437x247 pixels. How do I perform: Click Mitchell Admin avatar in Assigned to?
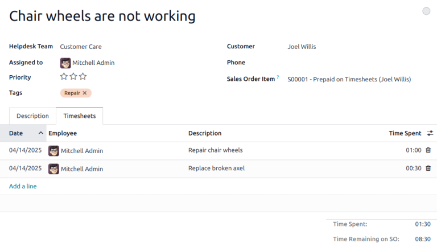click(x=65, y=63)
